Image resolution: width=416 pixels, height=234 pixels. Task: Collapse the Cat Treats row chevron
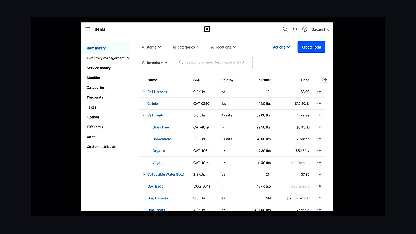pyautogui.click(x=144, y=115)
